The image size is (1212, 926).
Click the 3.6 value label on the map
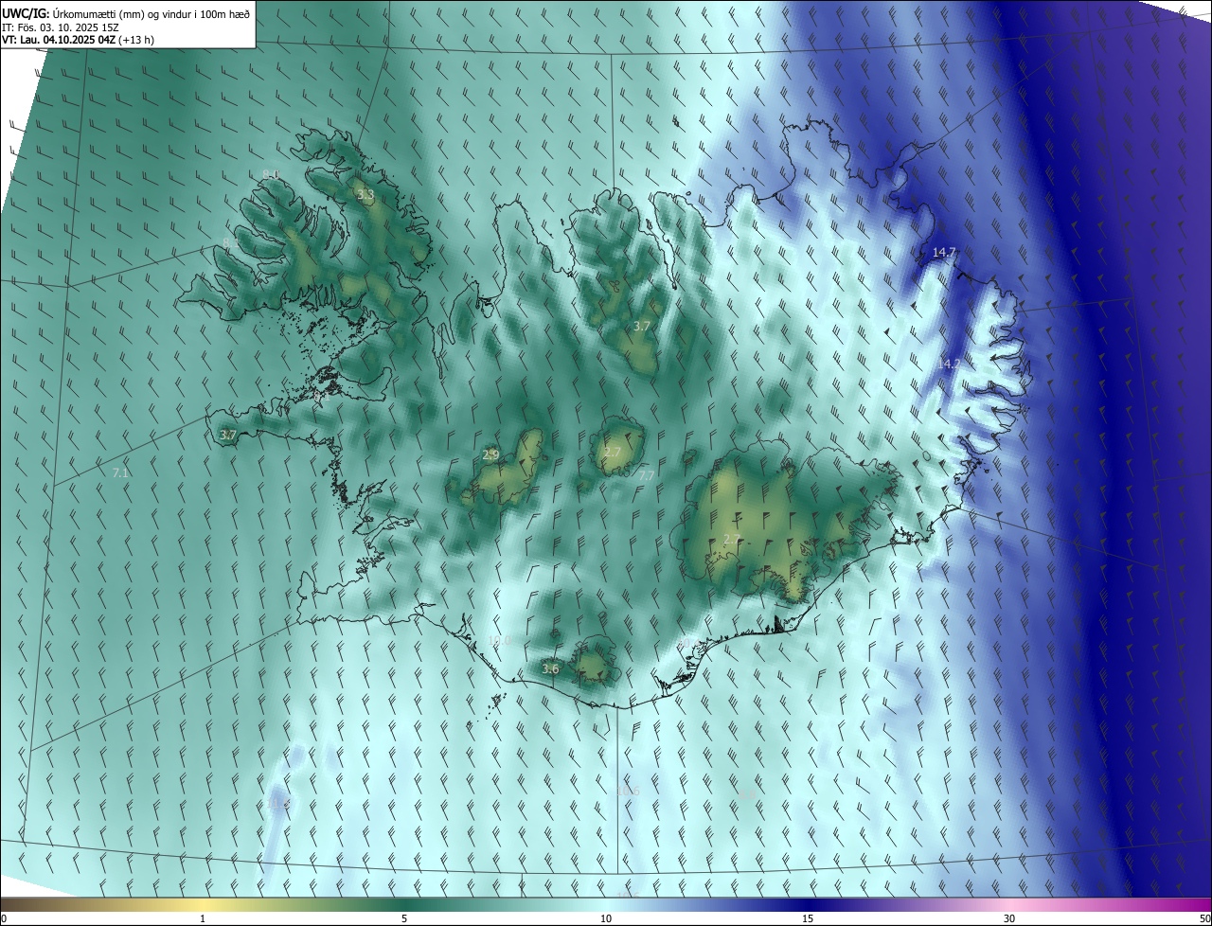pyautogui.click(x=550, y=669)
